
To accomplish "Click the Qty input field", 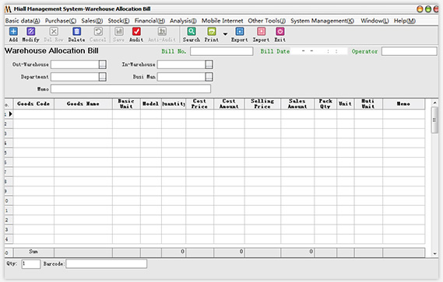I will (31, 263).
